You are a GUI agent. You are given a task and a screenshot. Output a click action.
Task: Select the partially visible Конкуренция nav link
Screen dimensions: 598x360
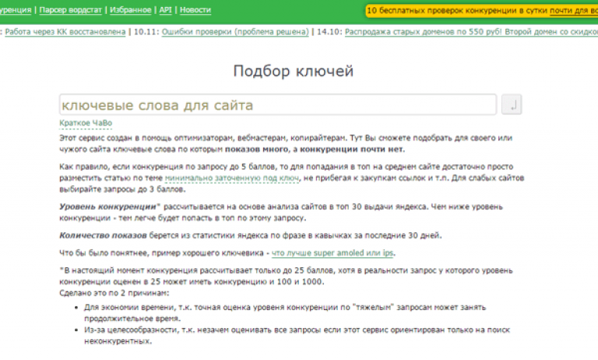click(x=16, y=11)
